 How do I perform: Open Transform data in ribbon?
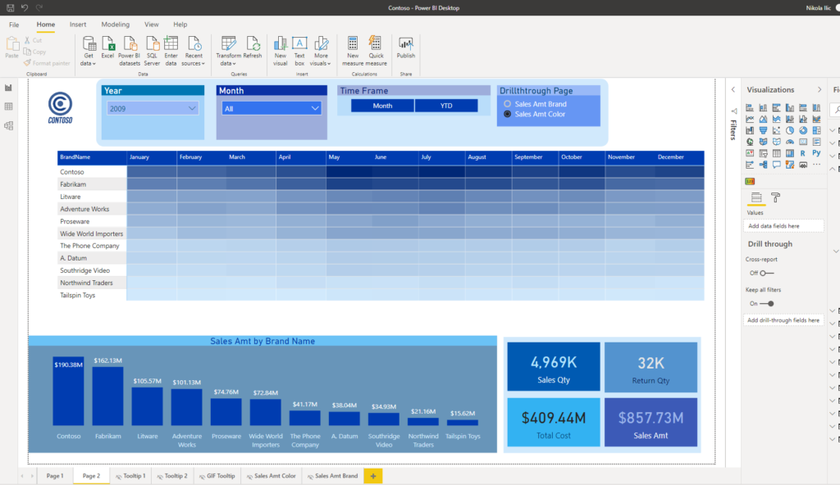tap(228, 51)
